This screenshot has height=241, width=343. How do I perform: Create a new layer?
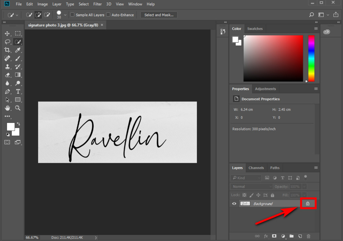tap(300, 236)
